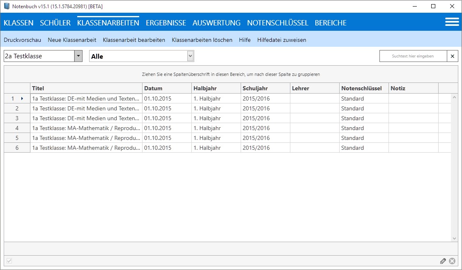Screen dimensions: 462x270
Task: Open the Alle filter dropdown
Action: [x=190, y=56]
